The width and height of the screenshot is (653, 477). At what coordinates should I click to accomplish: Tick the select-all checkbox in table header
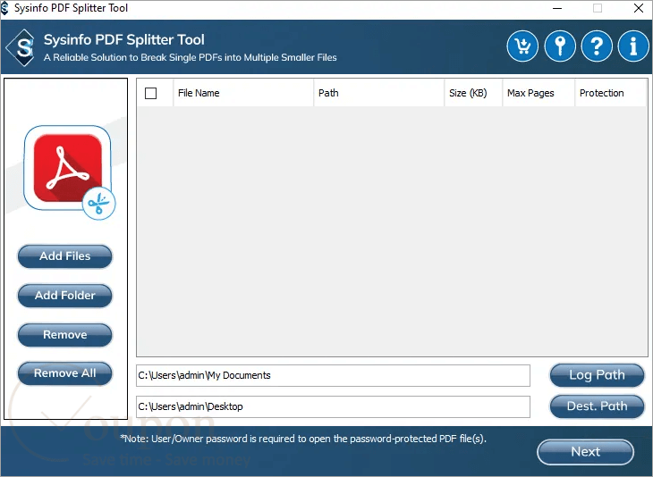151,93
